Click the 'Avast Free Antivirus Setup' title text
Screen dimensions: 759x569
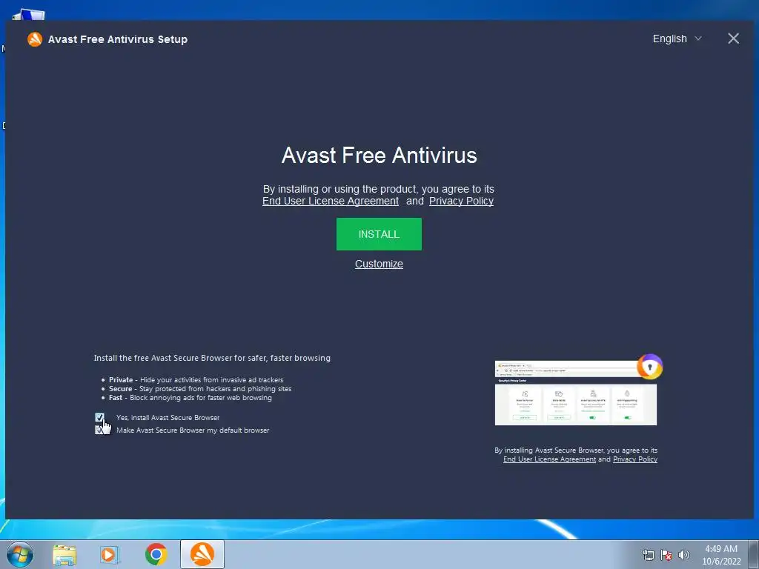[x=118, y=39]
